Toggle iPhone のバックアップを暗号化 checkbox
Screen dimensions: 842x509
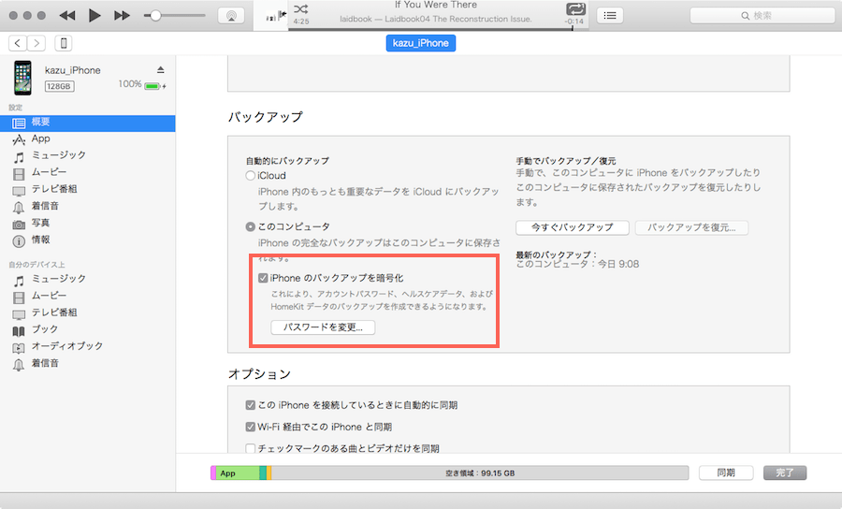(263, 278)
